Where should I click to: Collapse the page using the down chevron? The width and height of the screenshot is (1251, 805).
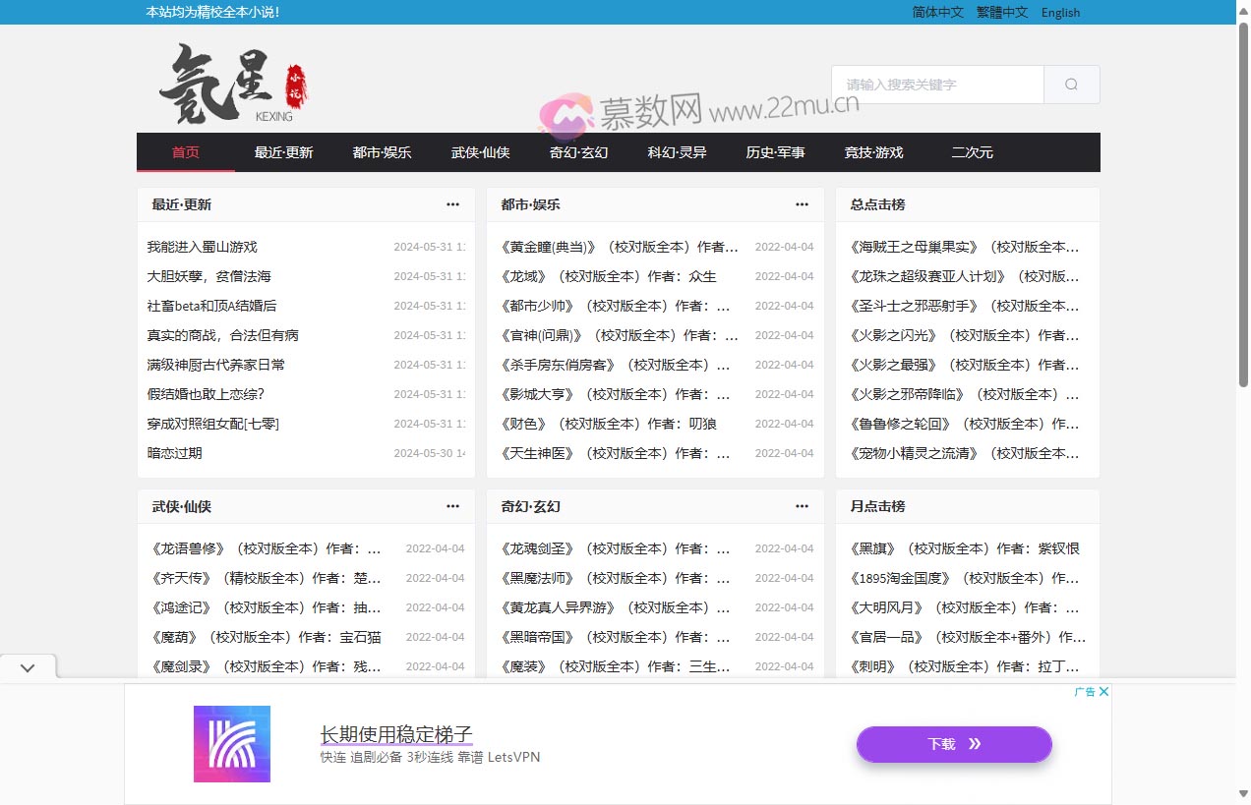click(x=28, y=666)
